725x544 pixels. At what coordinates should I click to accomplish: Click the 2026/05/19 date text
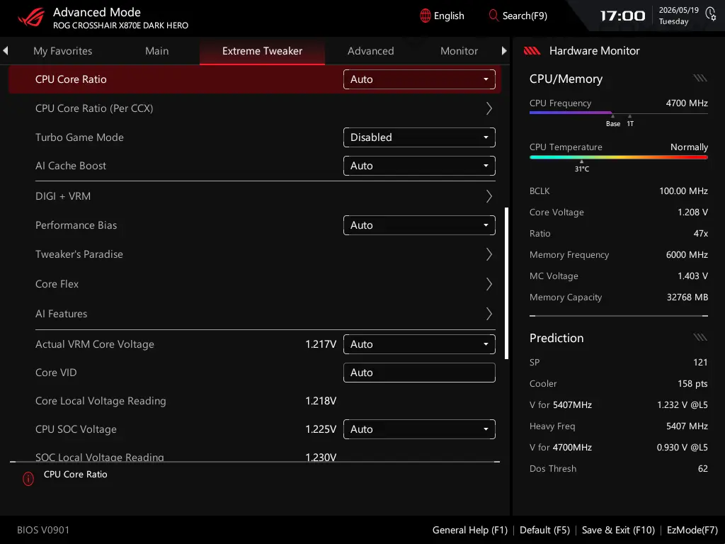point(678,10)
